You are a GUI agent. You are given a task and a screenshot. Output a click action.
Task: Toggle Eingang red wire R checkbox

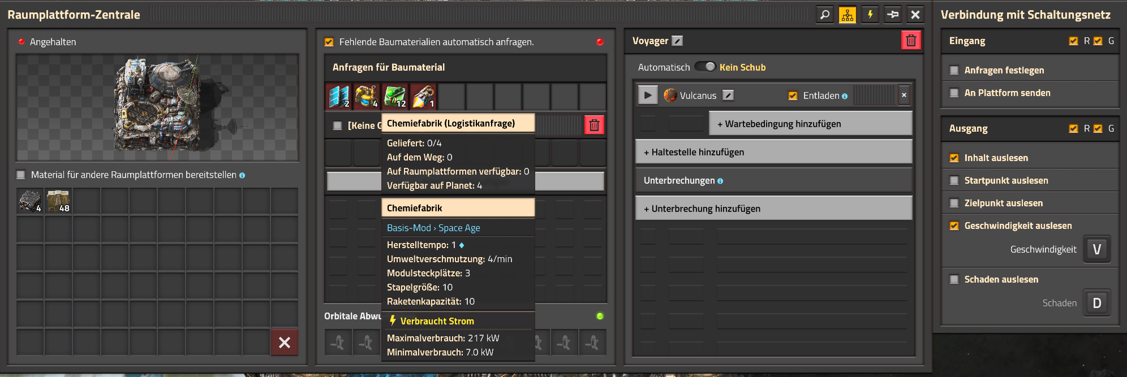point(1073,41)
